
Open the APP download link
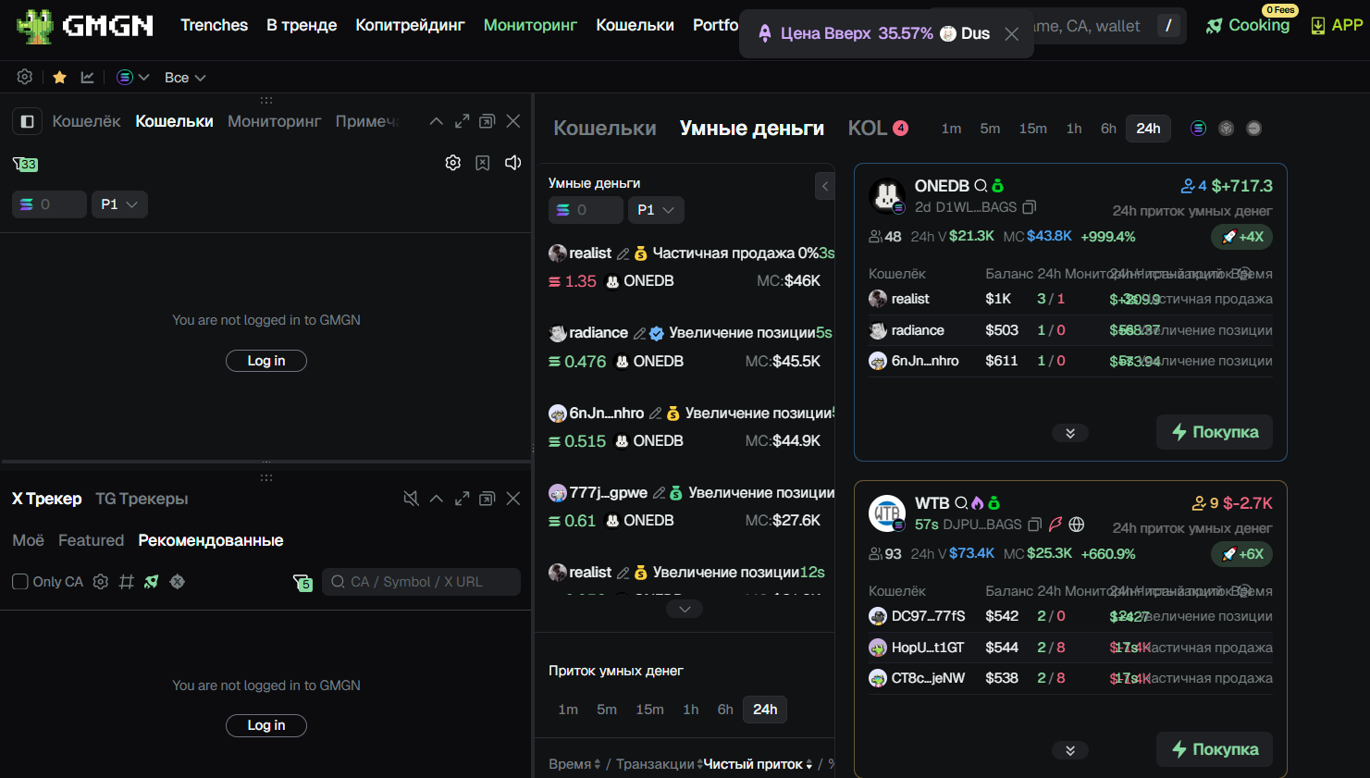point(1337,25)
